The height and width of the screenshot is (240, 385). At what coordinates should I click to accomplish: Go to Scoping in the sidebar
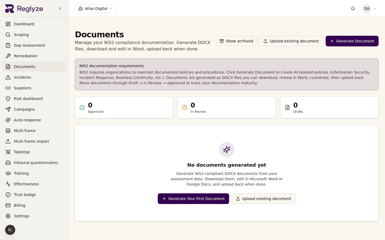pos(34,35)
